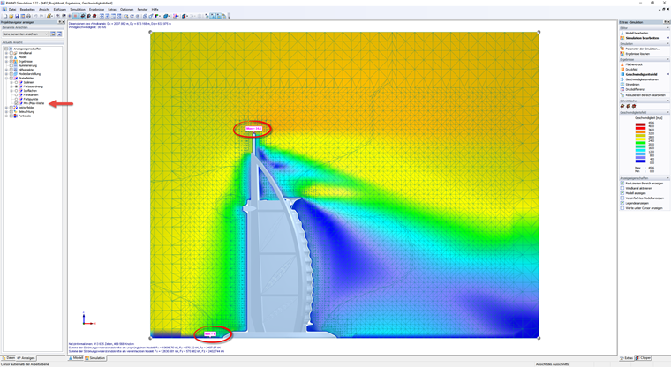Click the magenta Min value label
Viewport: 671px width, 367px height.
[210, 333]
